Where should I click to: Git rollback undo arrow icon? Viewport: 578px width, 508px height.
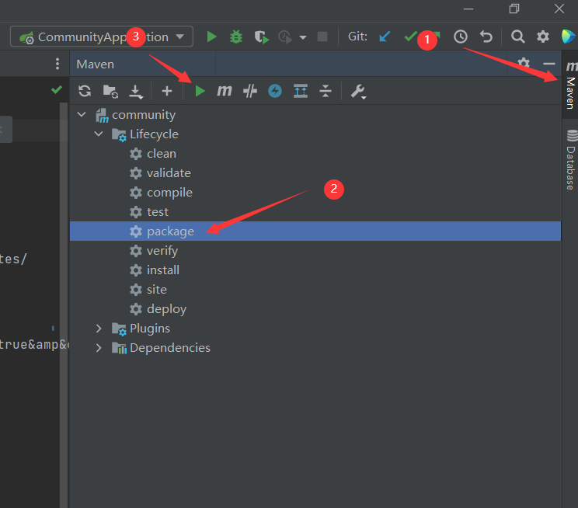486,37
